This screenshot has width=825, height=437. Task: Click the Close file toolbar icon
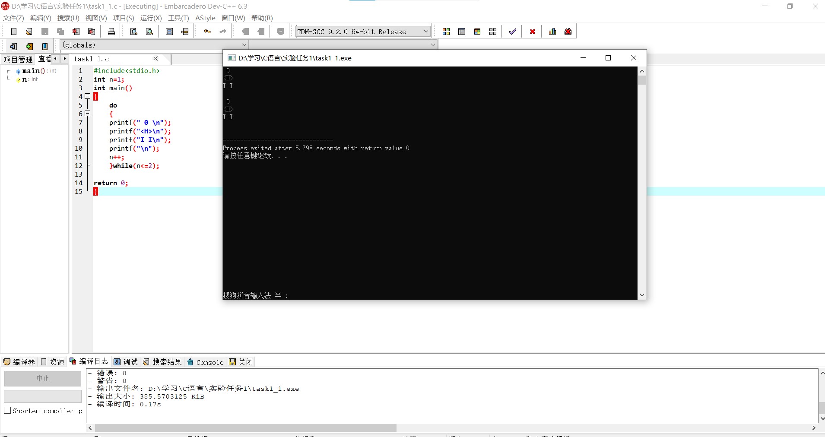point(76,32)
